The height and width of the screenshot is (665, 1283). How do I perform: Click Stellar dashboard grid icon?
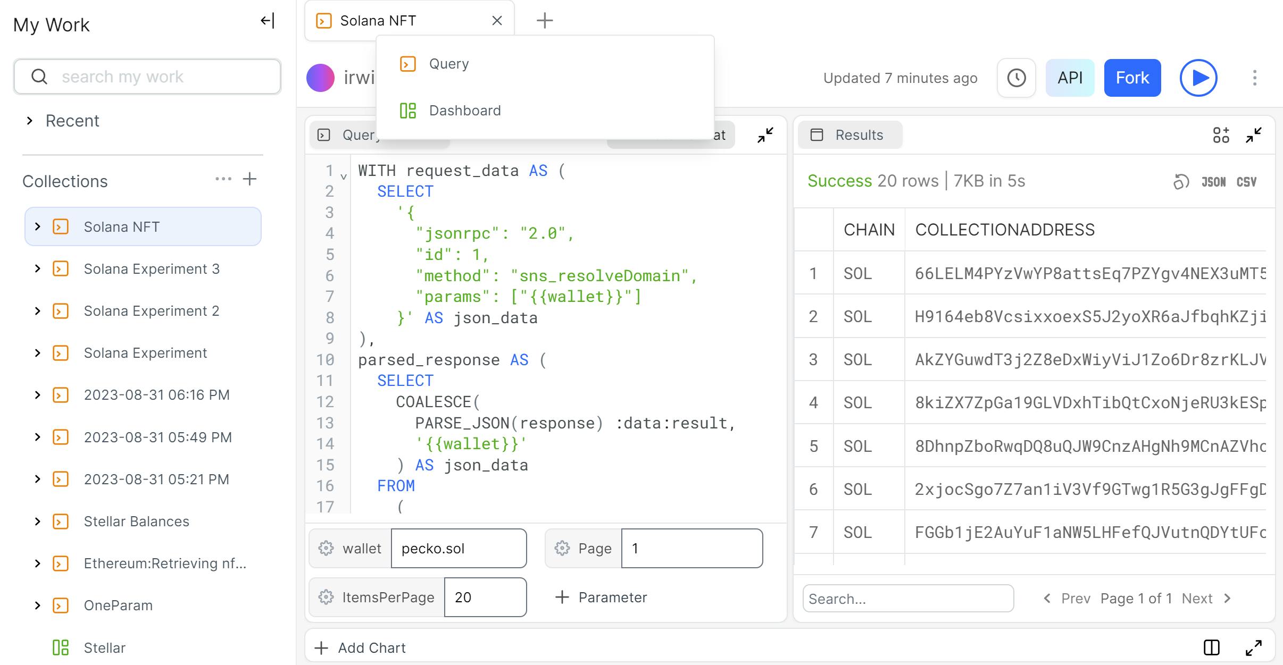pos(61,647)
